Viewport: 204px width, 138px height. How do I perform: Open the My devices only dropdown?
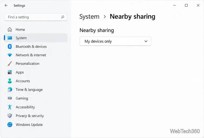coord(115,41)
